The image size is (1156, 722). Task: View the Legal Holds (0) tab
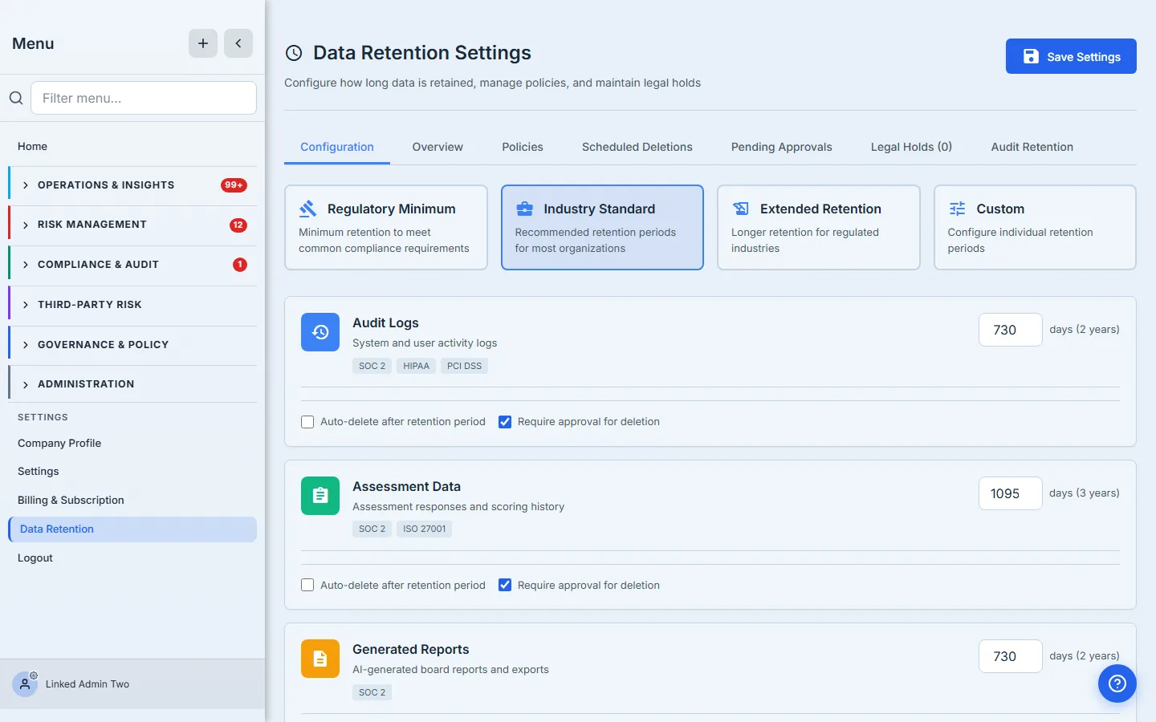(x=911, y=147)
